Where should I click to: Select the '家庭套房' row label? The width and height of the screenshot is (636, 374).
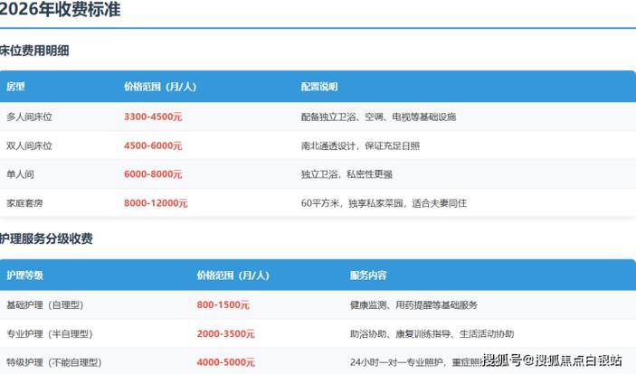(x=24, y=203)
